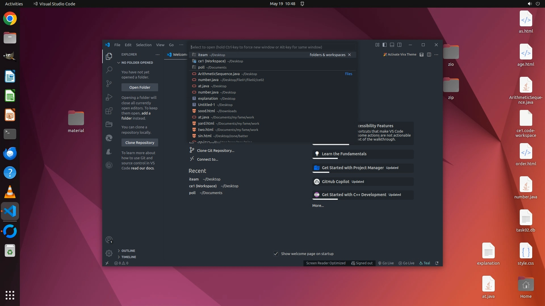This screenshot has width=545, height=306.
Task: Select the Teal theme status bar item
Action: pyautogui.click(x=425, y=263)
